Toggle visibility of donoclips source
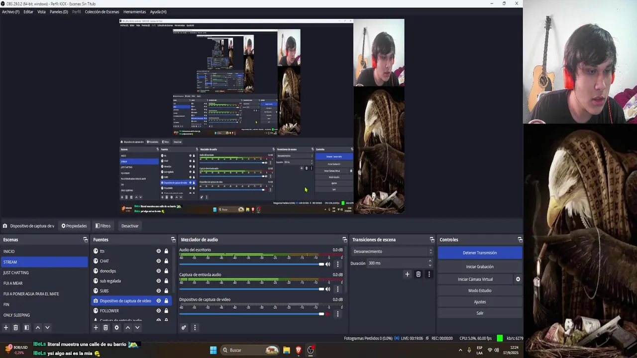637x358 pixels. tap(159, 271)
